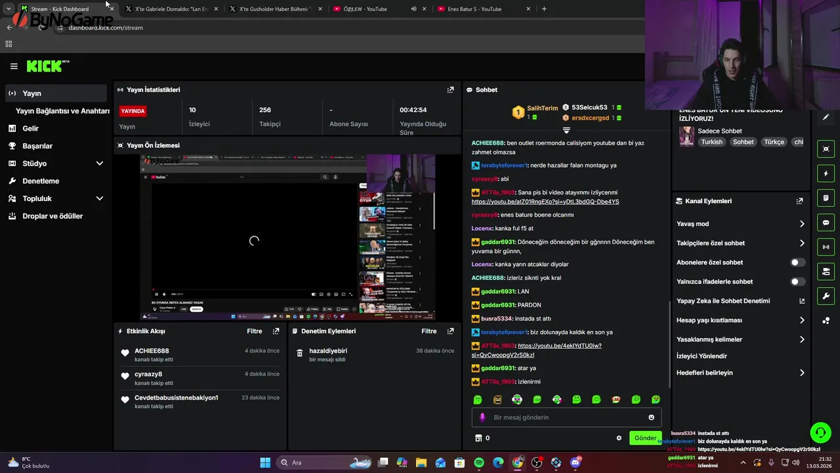Click the Turkish tag chip
Image resolution: width=840 pixels, height=473 pixels.
(711, 142)
